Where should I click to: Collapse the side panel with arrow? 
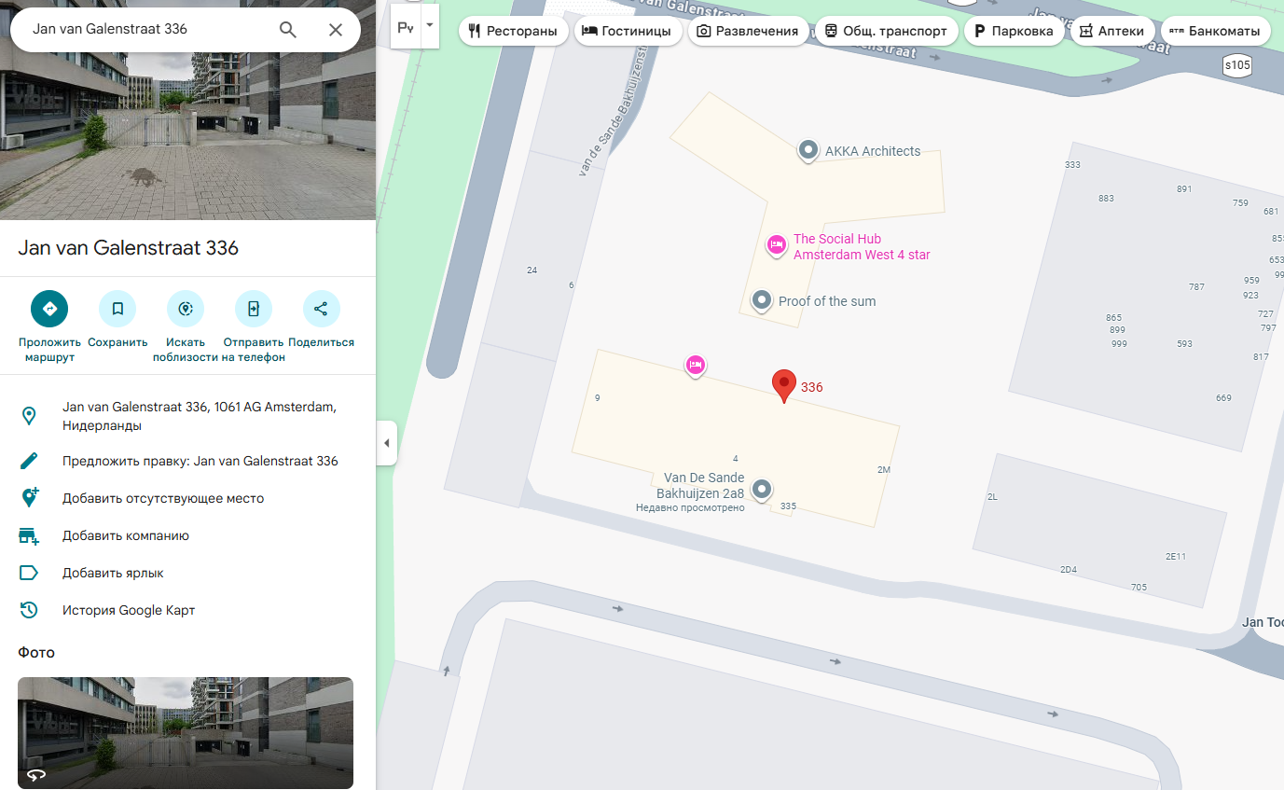(x=387, y=443)
